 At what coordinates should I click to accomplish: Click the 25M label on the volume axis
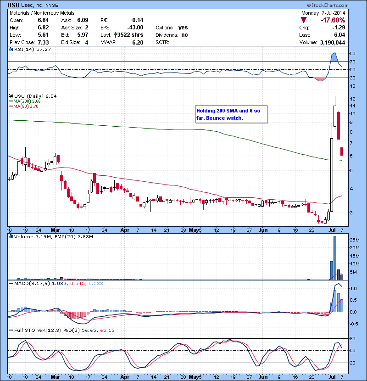point(354,240)
